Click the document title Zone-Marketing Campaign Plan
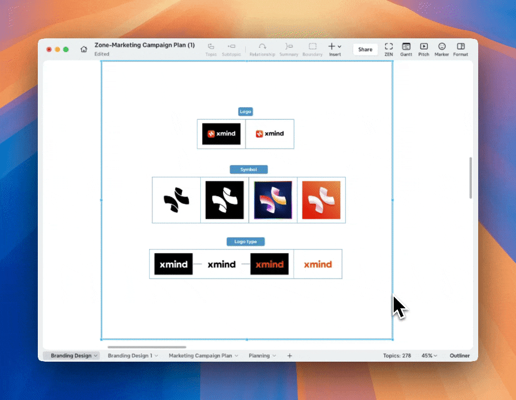The image size is (516, 400). click(145, 45)
